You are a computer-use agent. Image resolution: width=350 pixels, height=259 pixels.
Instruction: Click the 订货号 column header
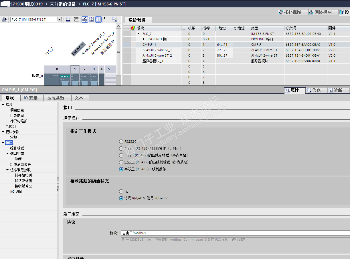(306, 28)
